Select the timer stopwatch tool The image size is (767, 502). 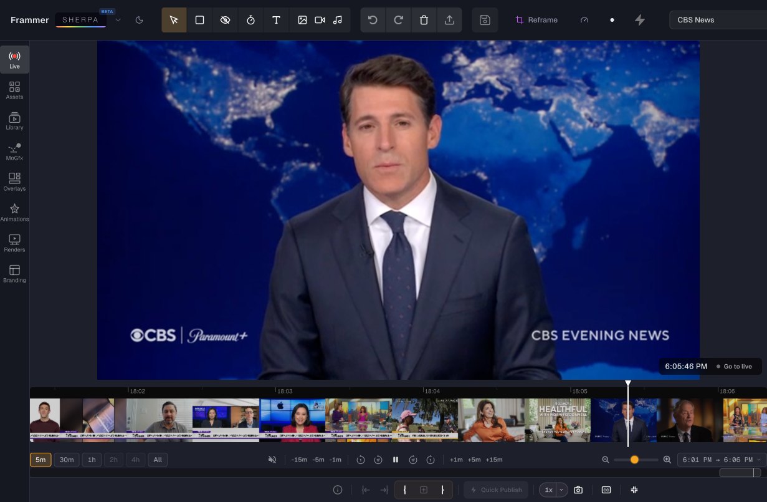[x=250, y=20]
